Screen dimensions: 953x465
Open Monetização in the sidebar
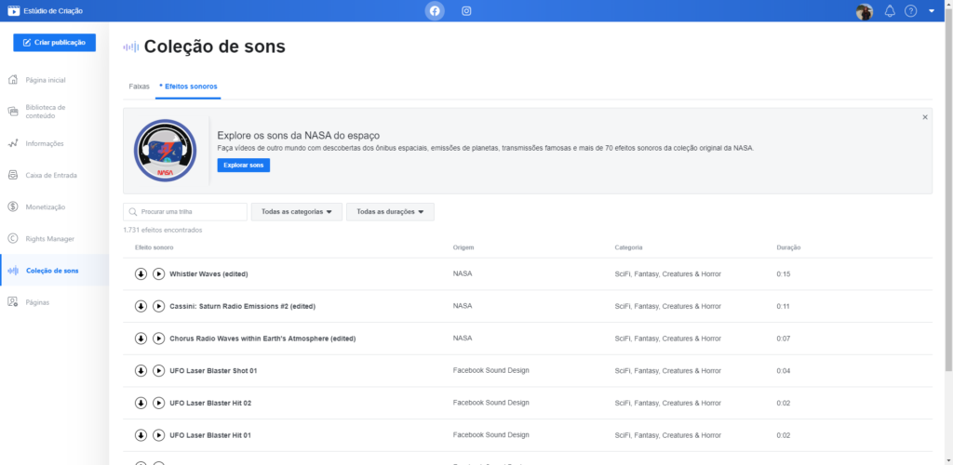tap(45, 206)
